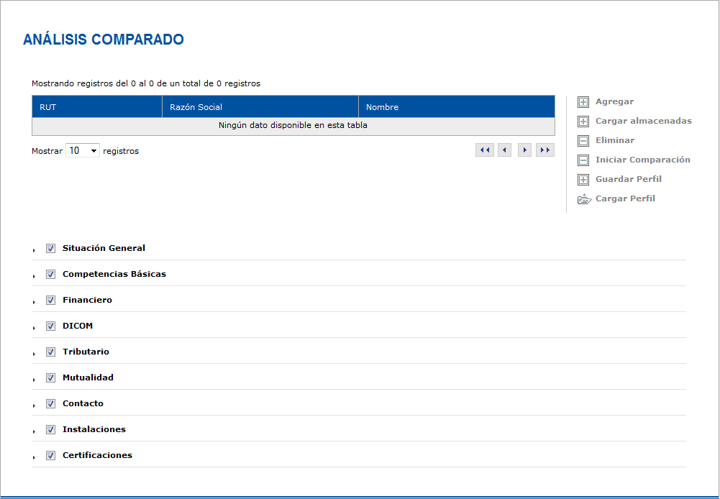Click the minus icon beside Iniciar Comparación
Screen dimensions: 720x499
point(583,160)
